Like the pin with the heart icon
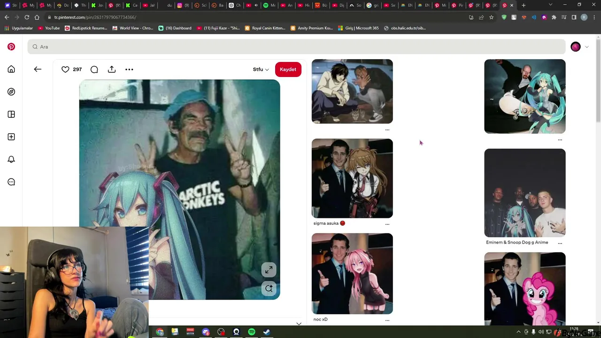Viewport: 601px width, 338px height. click(65, 69)
